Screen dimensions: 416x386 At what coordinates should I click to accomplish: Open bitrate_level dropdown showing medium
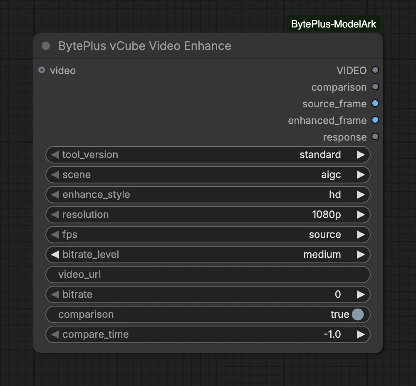pyautogui.click(x=208, y=255)
